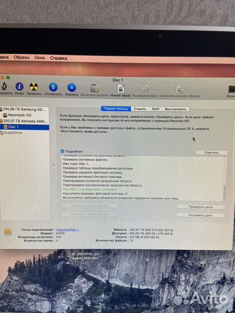Switch to the Восстановить tab
This screenshot has width=235, height=313.
(175, 109)
